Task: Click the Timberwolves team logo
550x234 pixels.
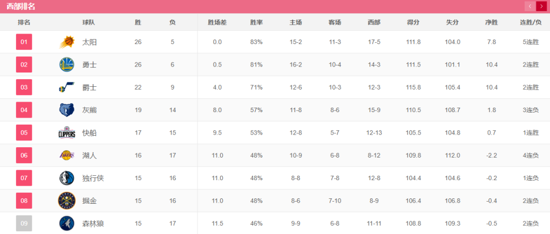Action: 67,224
